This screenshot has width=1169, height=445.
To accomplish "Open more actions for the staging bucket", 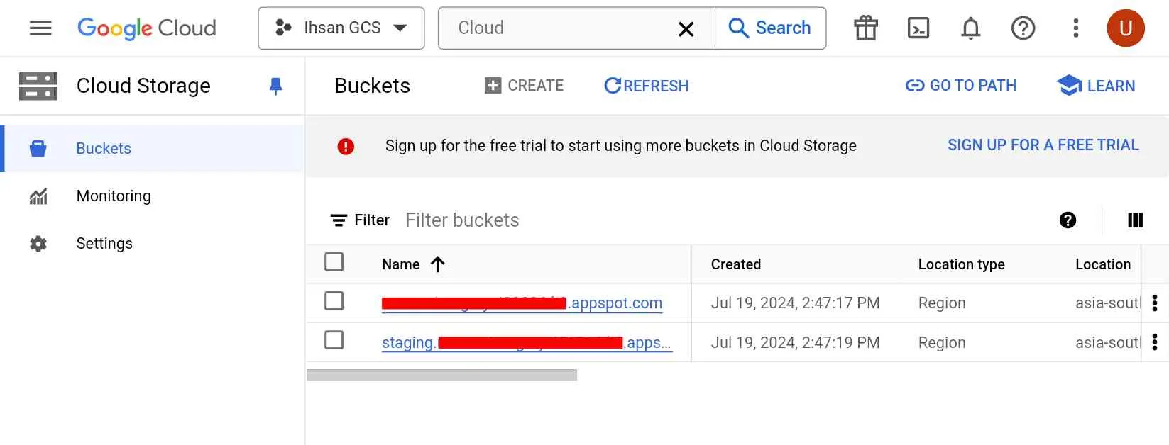I will (x=1155, y=342).
